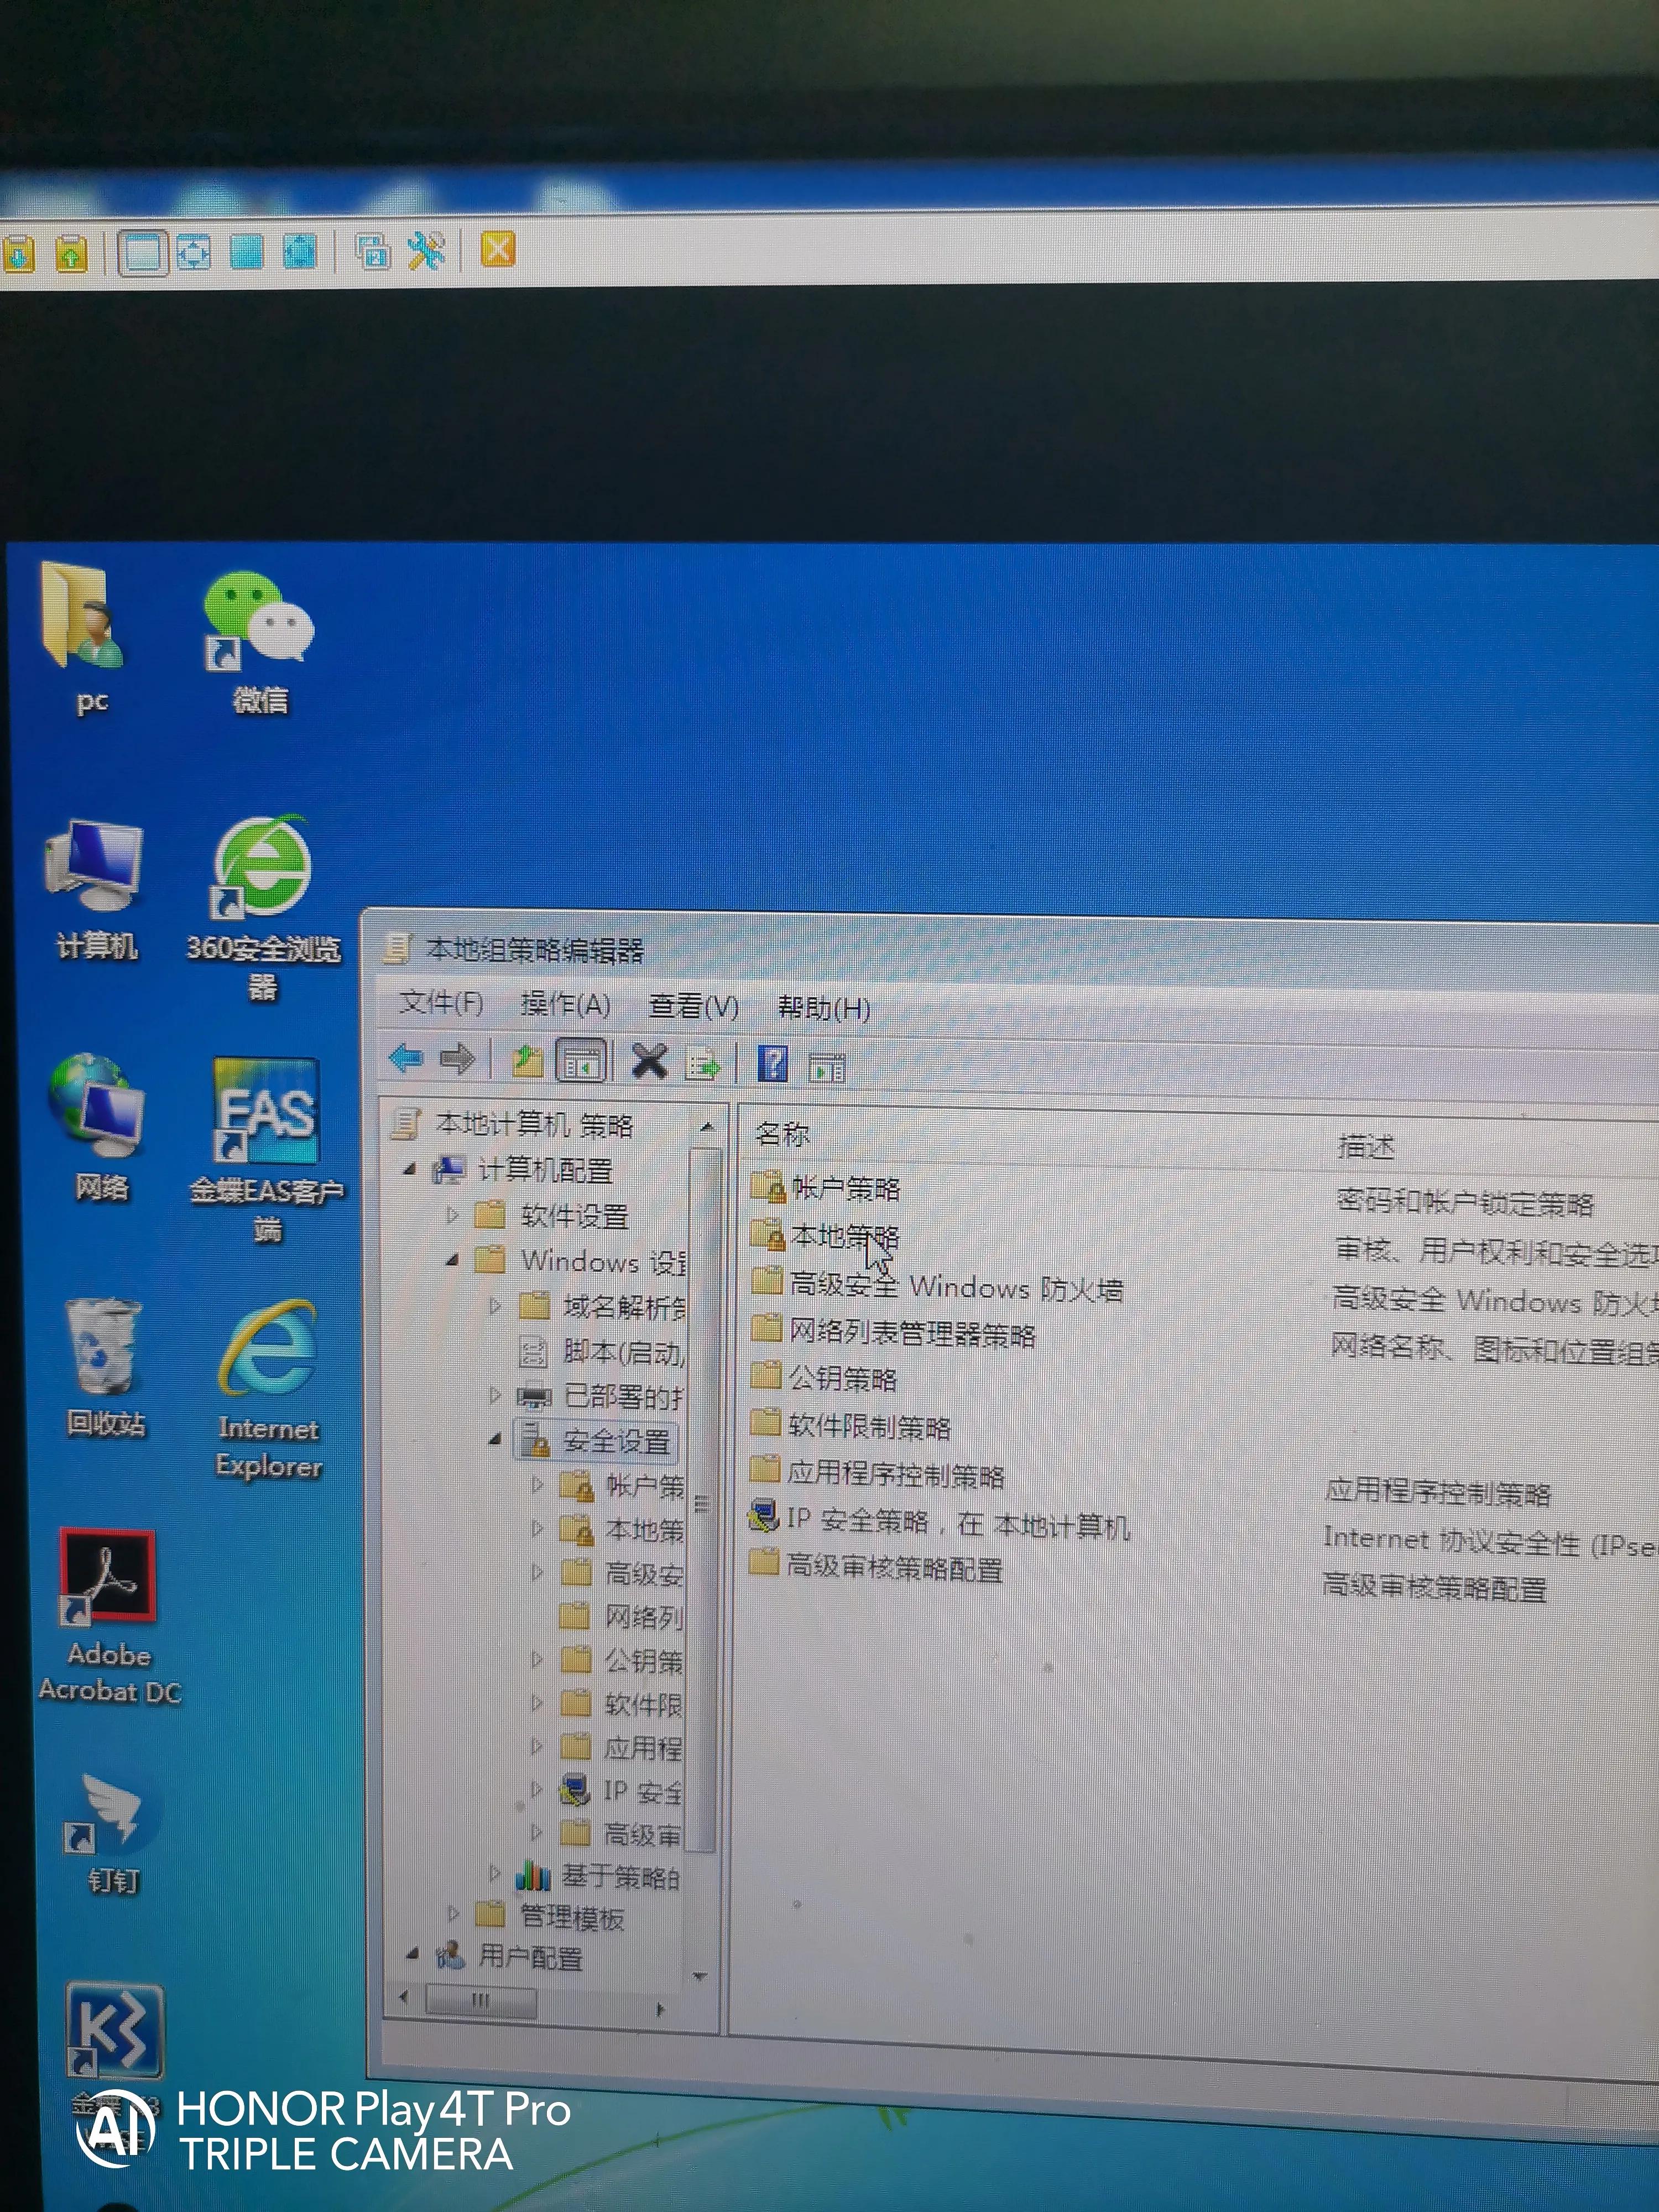This screenshot has height=2212, width=1659.
Task: Collapse the 计算机配置 tree node
Action: click(410, 1169)
